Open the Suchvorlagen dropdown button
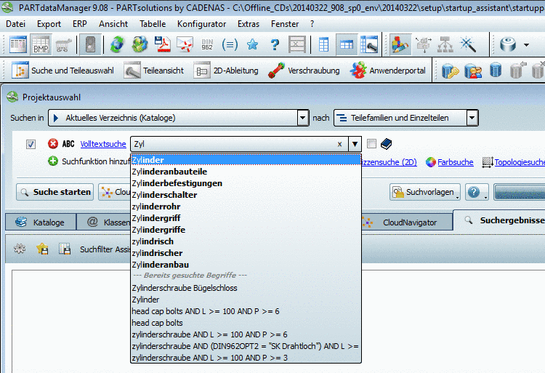 pos(425,192)
